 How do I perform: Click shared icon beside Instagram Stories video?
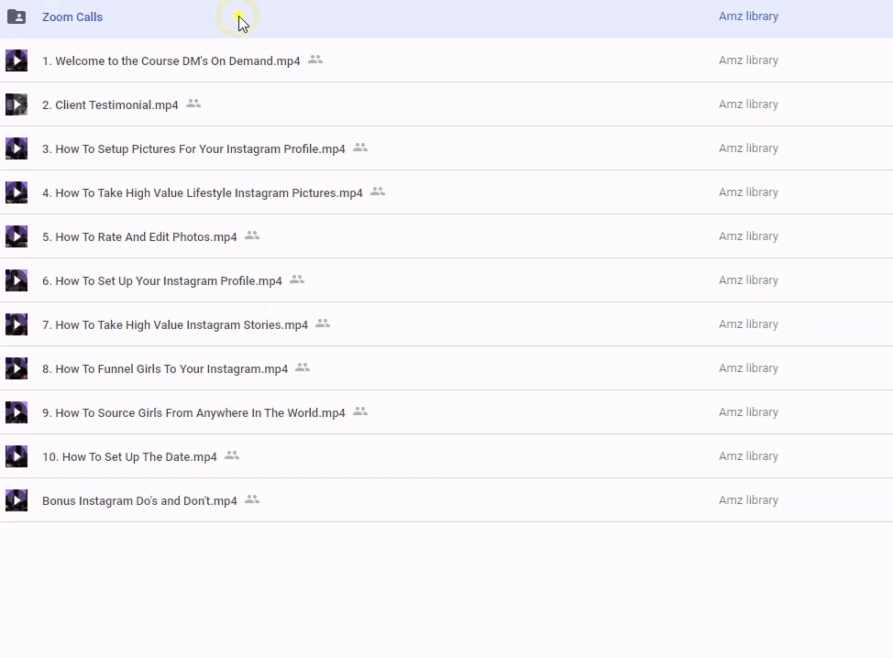(x=323, y=324)
